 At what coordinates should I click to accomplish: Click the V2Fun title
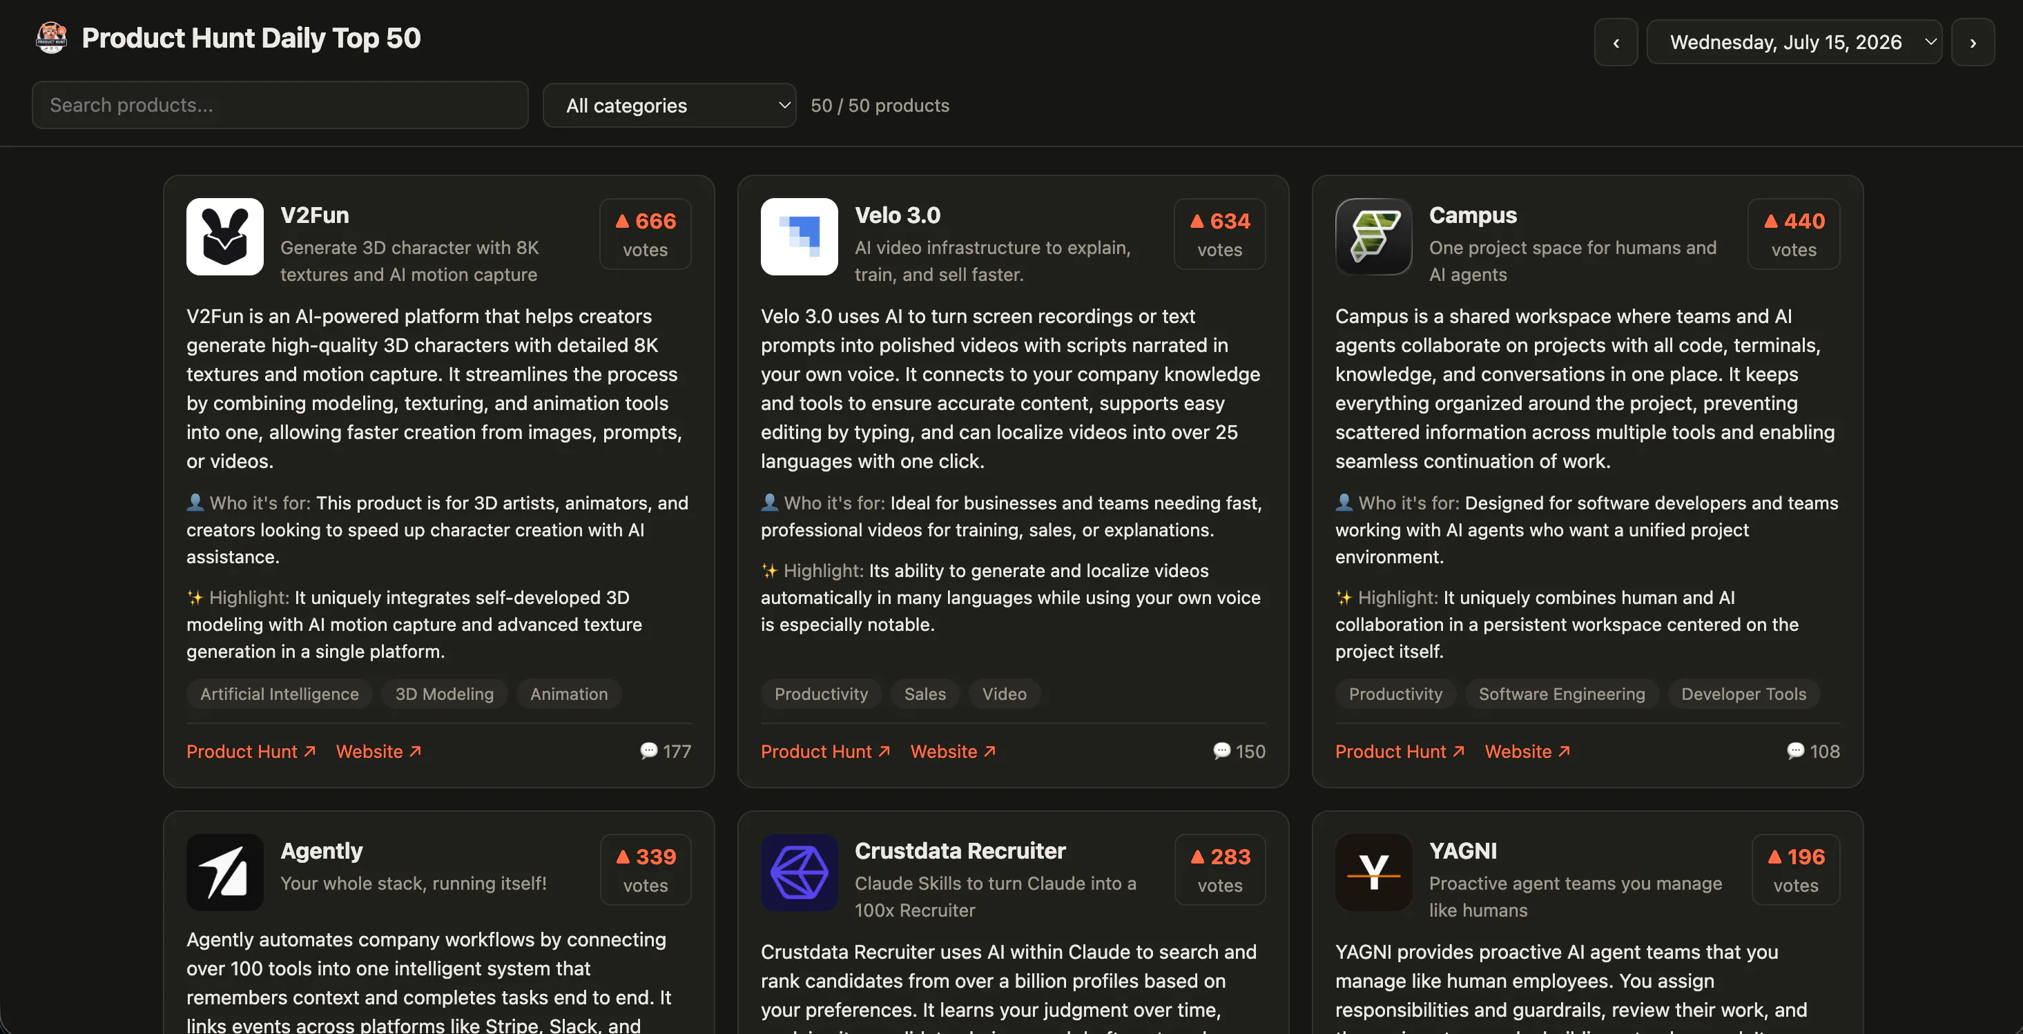[x=315, y=215]
